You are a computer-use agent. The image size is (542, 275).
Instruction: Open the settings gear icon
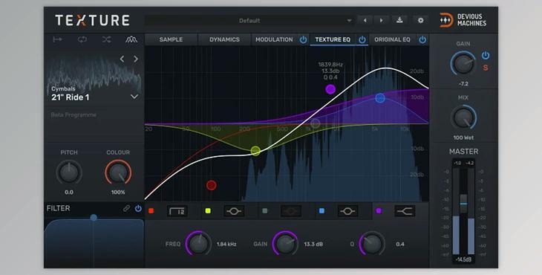pyautogui.click(x=421, y=20)
